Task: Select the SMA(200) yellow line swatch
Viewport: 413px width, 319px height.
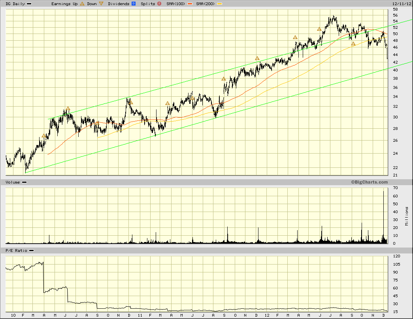Action: pyautogui.click(x=219, y=4)
